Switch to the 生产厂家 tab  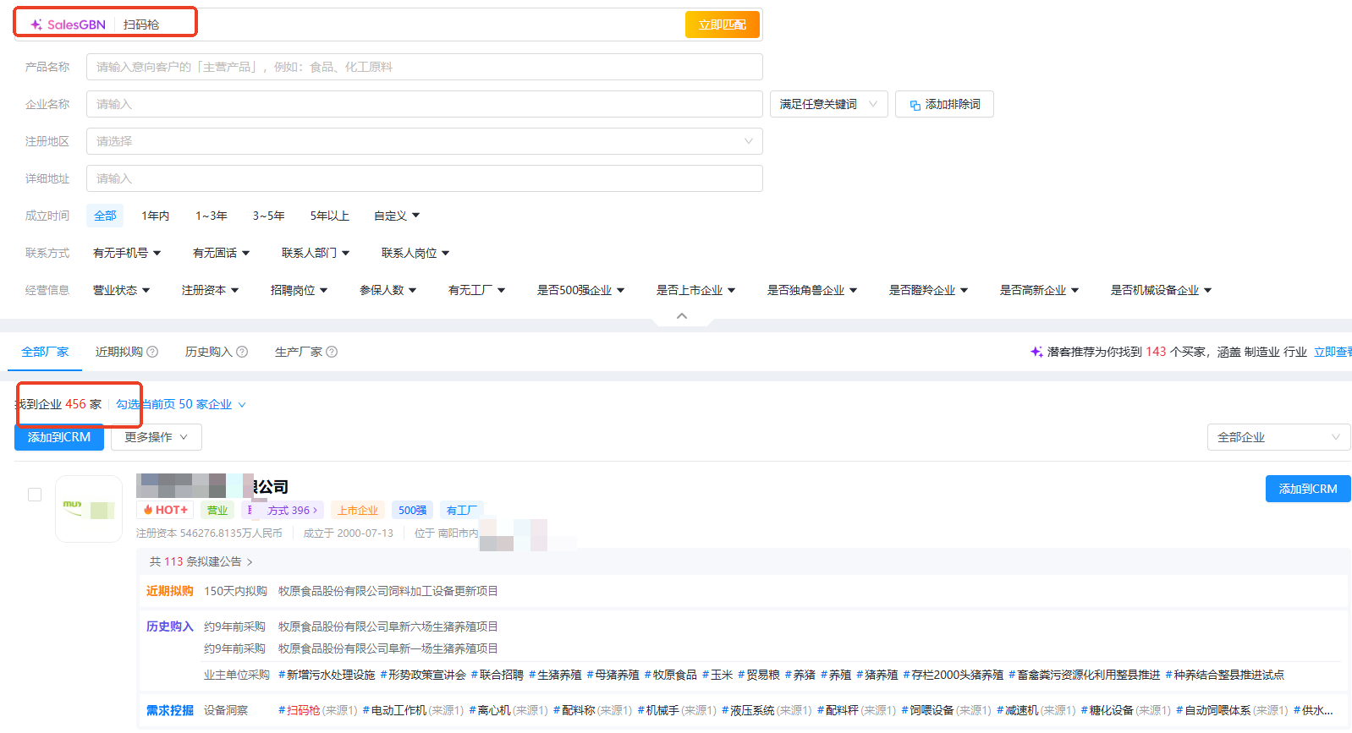(x=298, y=352)
